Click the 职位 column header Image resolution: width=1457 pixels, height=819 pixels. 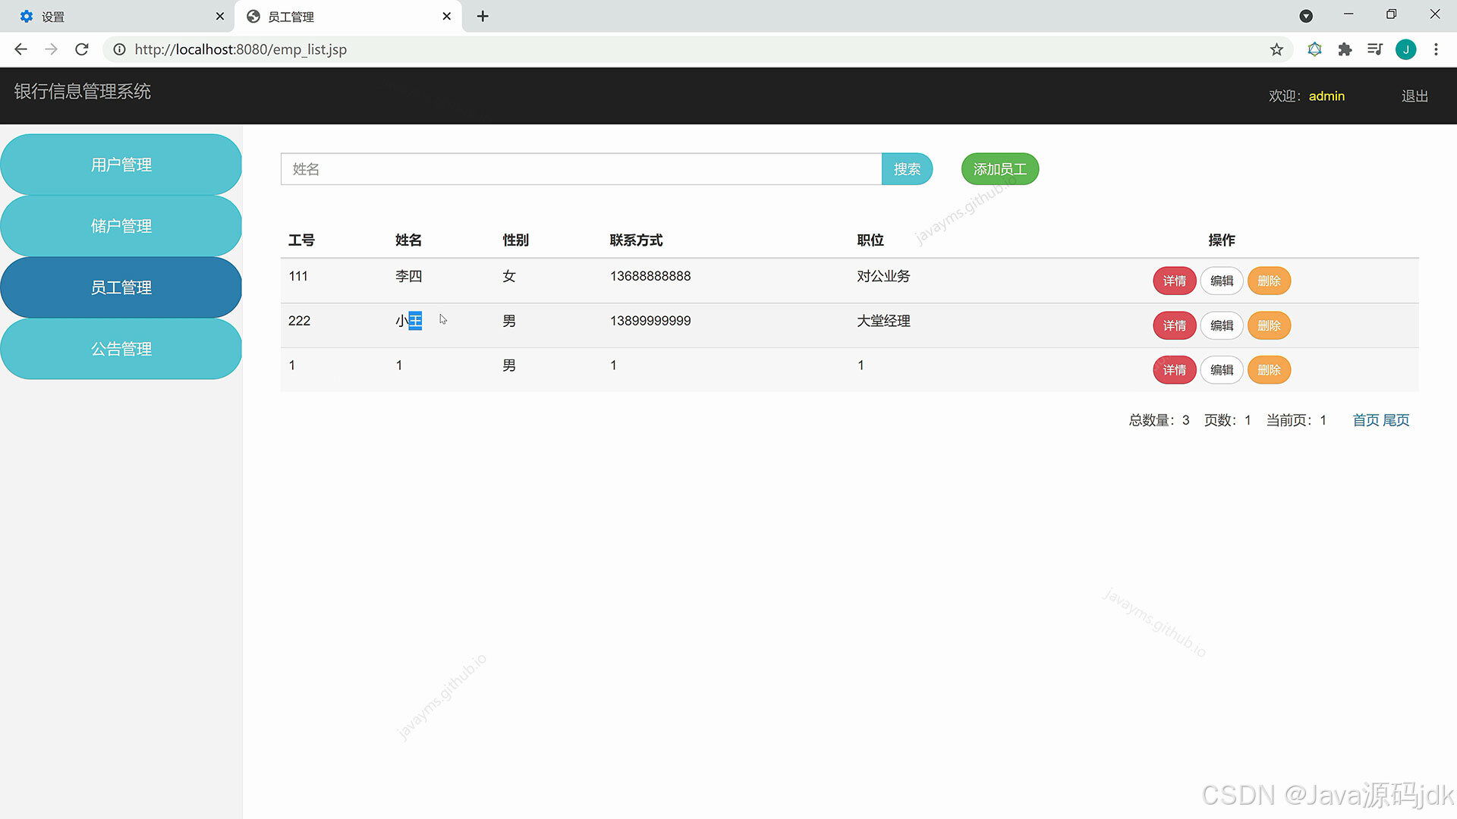(x=870, y=240)
